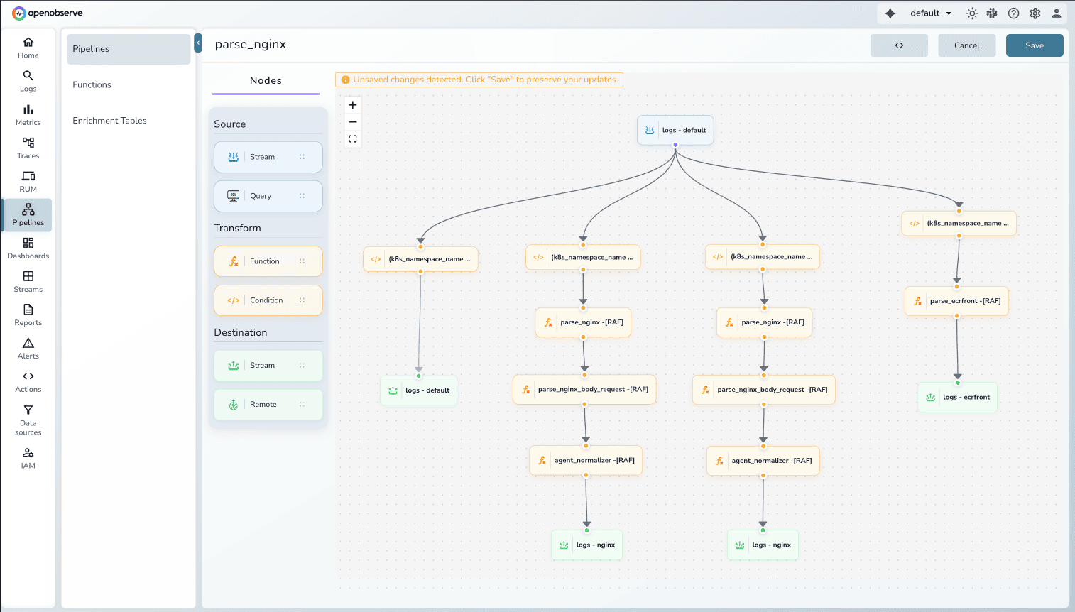Viewport: 1075px width, 612px height.
Task: Select the logs - ecrfront destination node
Action: [957, 397]
